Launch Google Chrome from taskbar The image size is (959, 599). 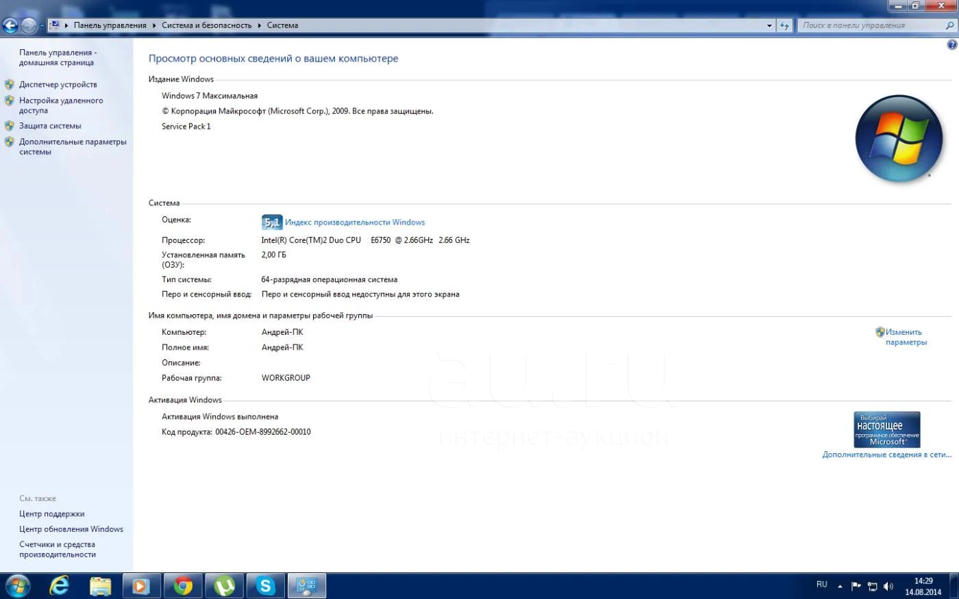tap(183, 586)
